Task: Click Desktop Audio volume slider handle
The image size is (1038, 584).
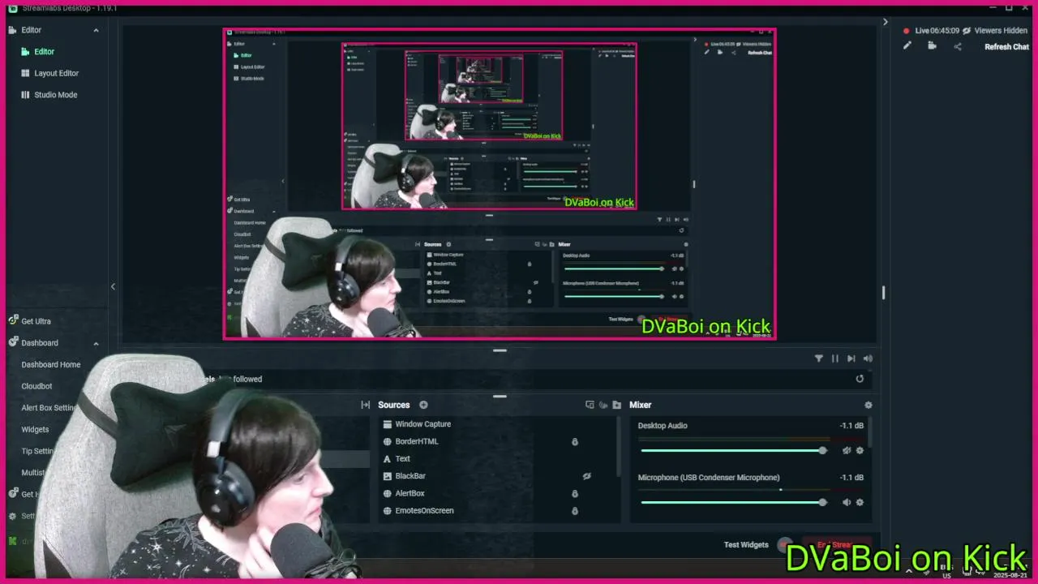Action: pos(822,450)
